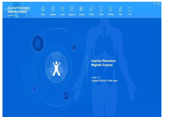Select the Herstel restore icon
The height and width of the screenshot is (117, 179).
tap(101, 9)
